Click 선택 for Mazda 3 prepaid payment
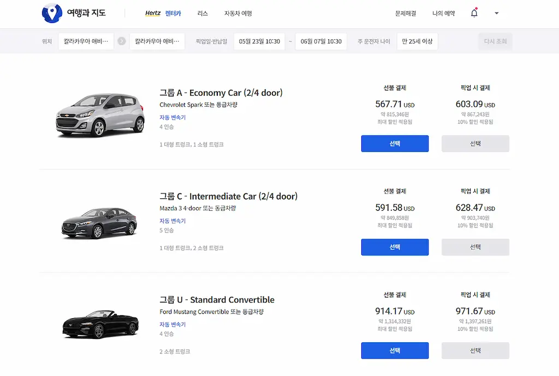Viewport: 559px width, 376px height. pos(395,247)
